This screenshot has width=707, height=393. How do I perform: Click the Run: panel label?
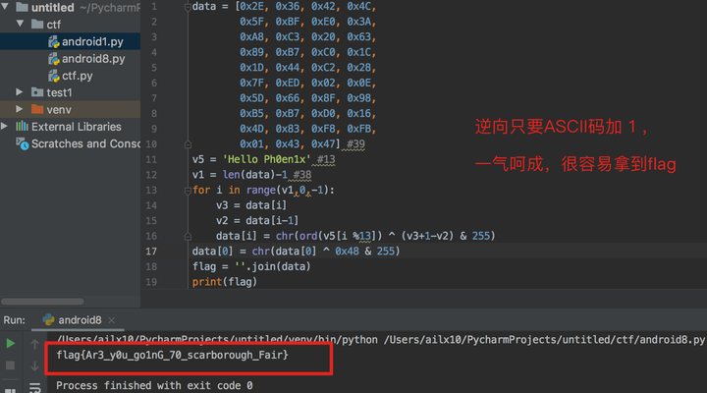15,320
